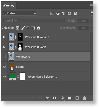
Task: Select the Warstwy panel tab
Action: coord(8,5)
